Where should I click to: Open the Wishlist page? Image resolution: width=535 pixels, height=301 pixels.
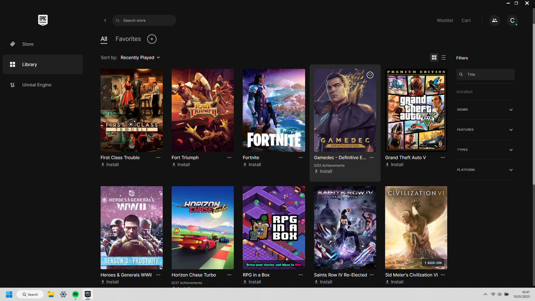coord(445,20)
